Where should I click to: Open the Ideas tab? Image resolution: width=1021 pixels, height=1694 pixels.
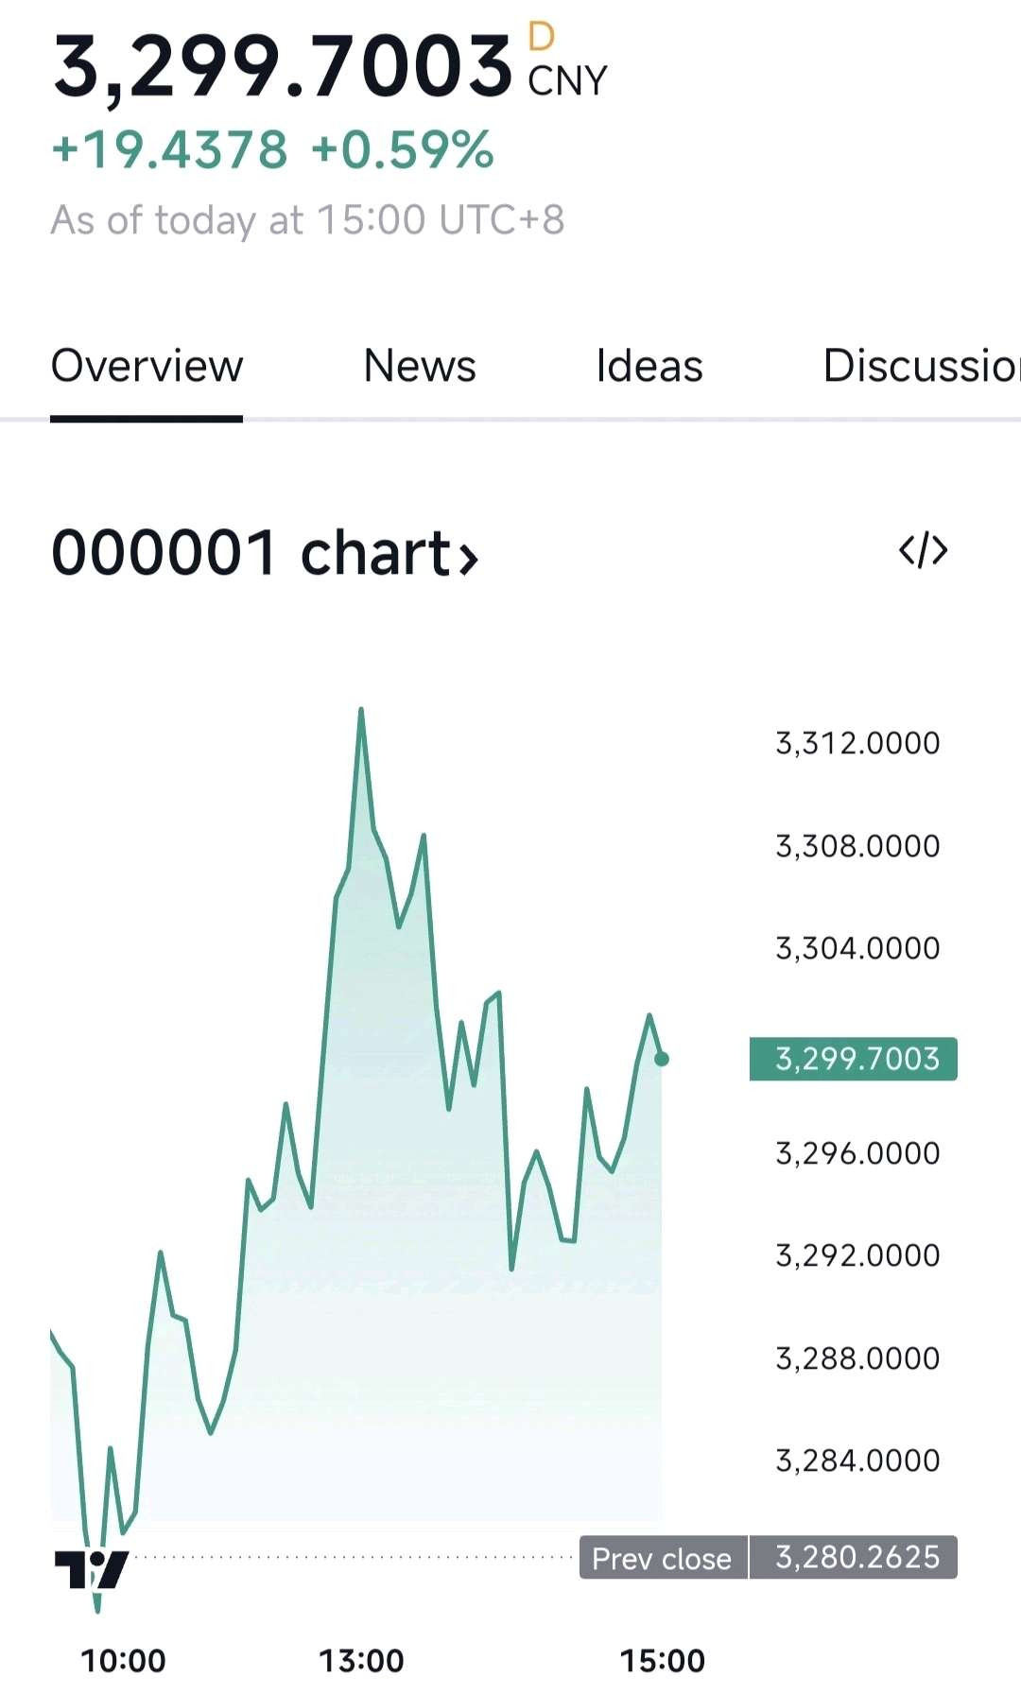point(649,366)
